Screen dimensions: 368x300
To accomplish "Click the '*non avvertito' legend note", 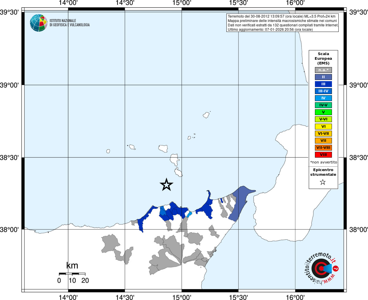I will tap(324, 162).
